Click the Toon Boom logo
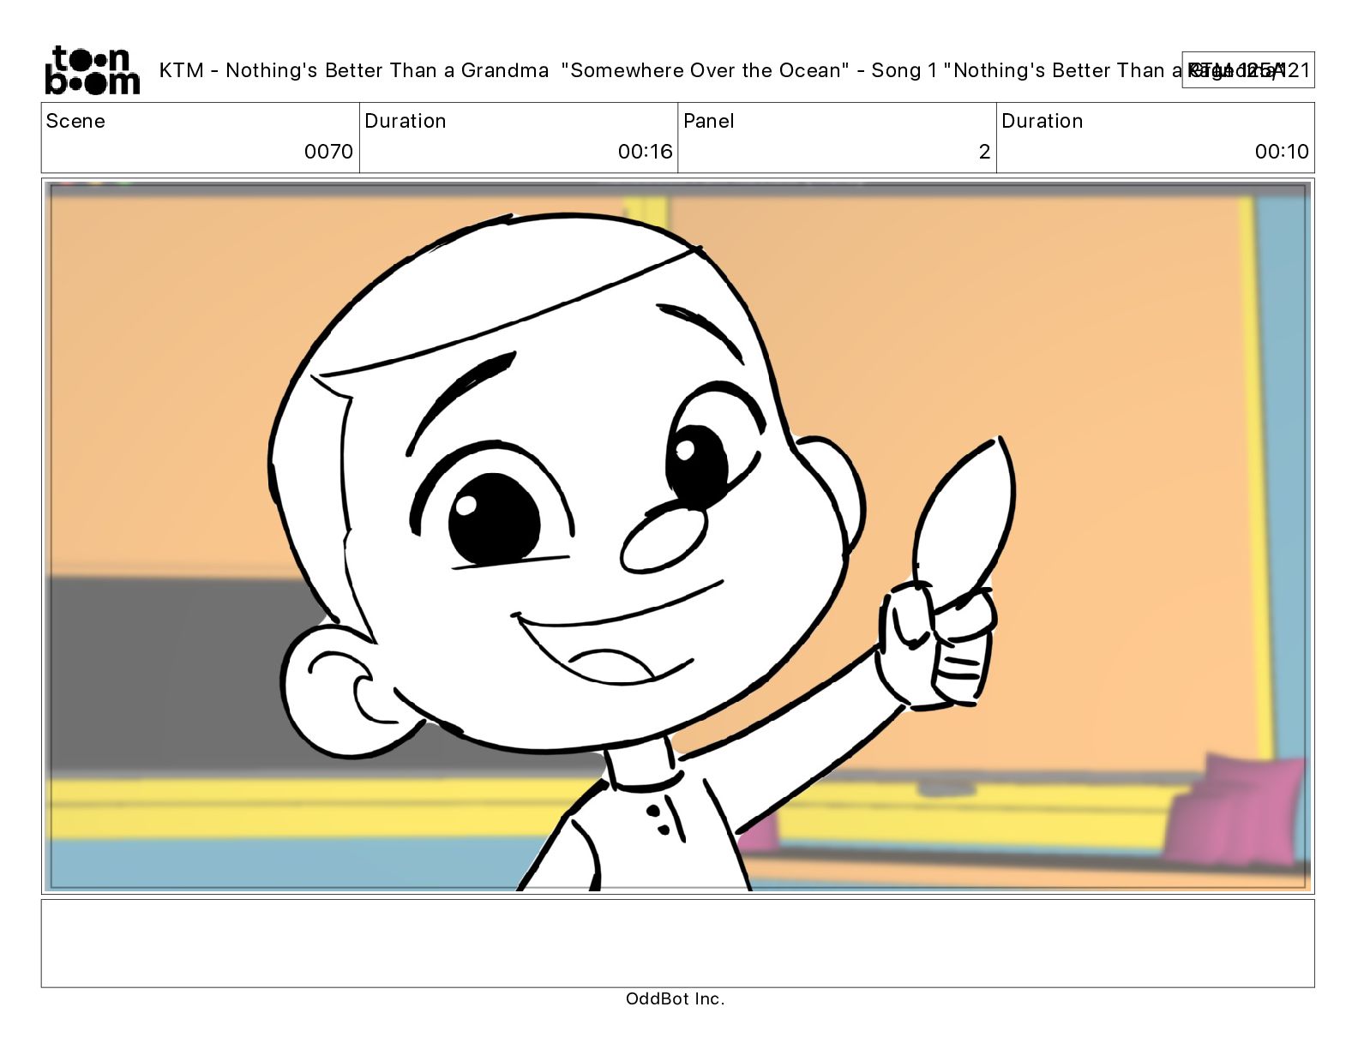Image resolution: width=1358 pixels, height=1049 pixels. pos(92,70)
